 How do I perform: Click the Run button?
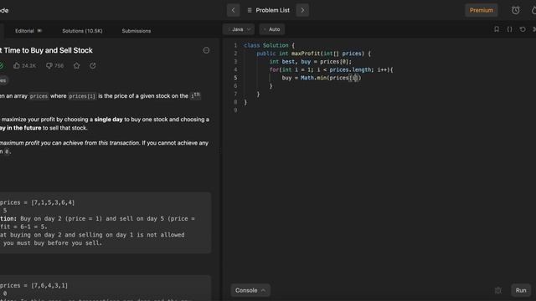click(x=521, y=290)
